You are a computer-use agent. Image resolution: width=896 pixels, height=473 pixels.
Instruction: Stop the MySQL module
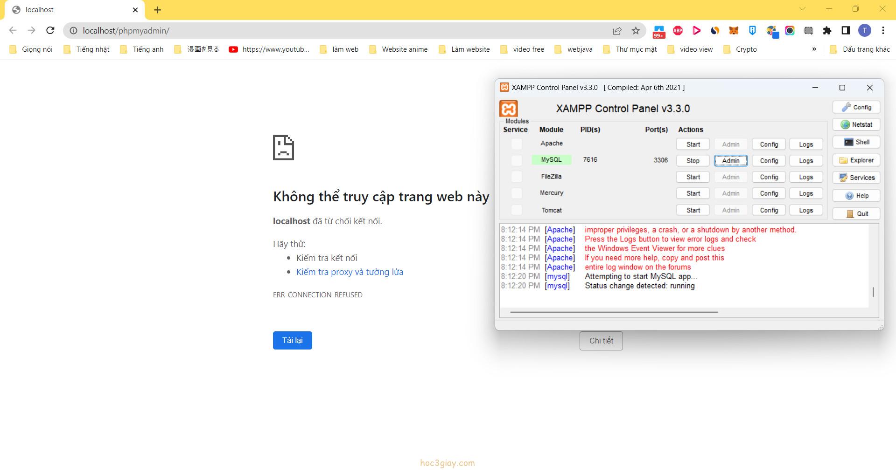(x=693, y=161)
